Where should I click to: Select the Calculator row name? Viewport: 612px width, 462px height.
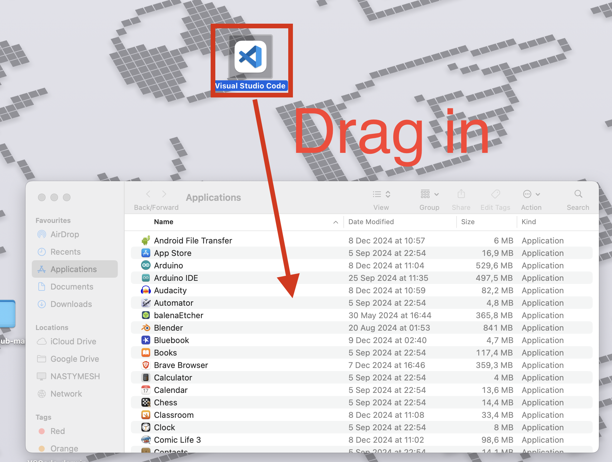173,377
